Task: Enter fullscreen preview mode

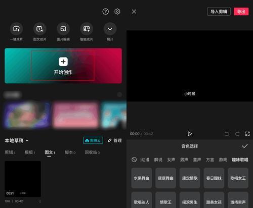Action: click(247, 134)
